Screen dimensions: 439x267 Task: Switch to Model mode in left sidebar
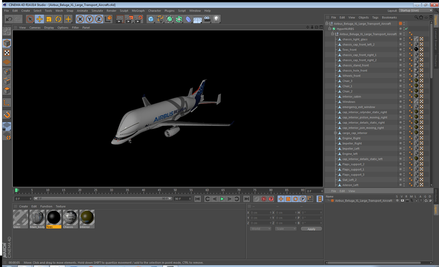coord(7,43)
